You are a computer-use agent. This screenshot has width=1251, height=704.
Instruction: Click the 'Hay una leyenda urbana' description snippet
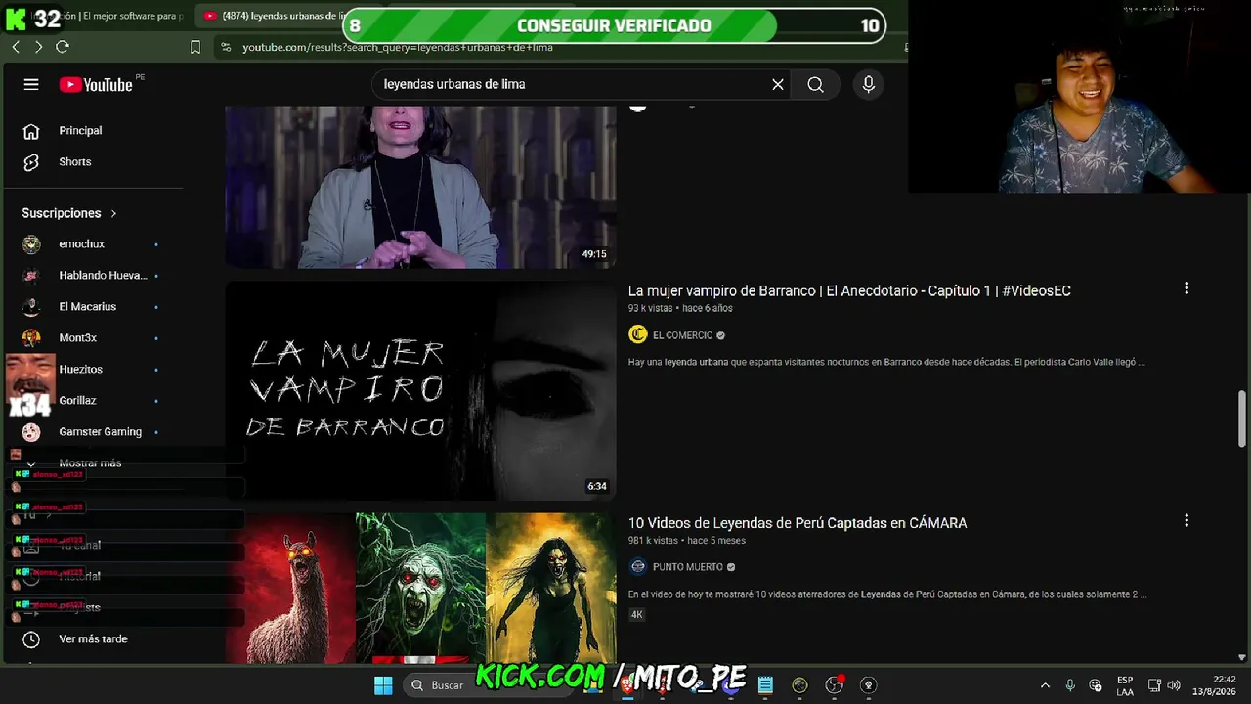pyautogui.click(x=886, y=363)
